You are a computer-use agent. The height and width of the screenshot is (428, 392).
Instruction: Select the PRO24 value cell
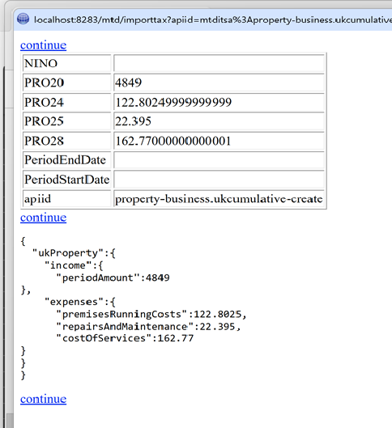[219, 102]
